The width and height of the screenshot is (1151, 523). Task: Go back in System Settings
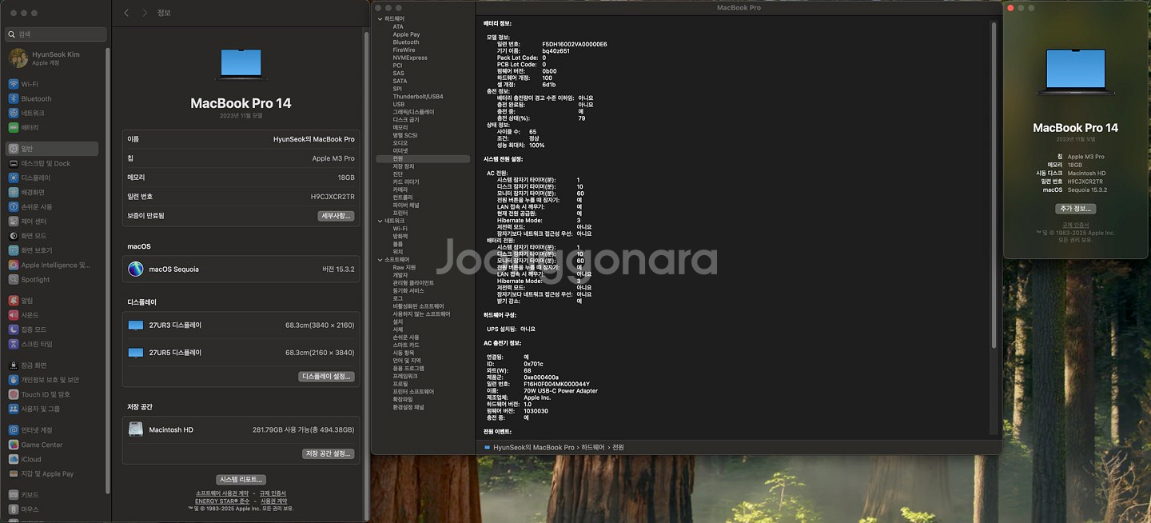tap(126, 13)
